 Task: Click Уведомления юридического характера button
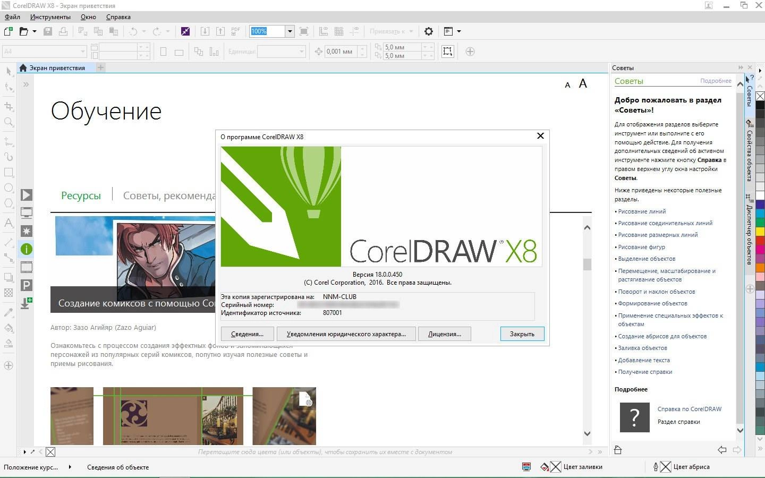pyautogui.click(x=346, y=334)
